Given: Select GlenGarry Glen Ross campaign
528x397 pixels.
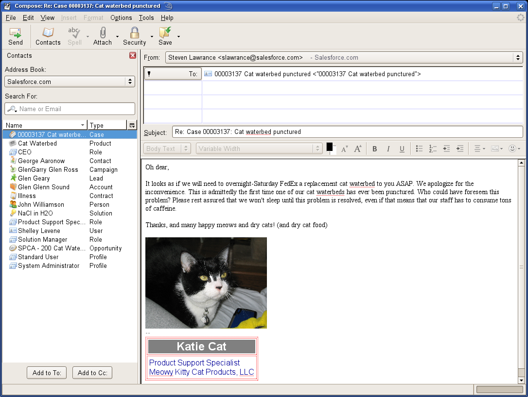Looking at the screenshot, I should 70,169.
